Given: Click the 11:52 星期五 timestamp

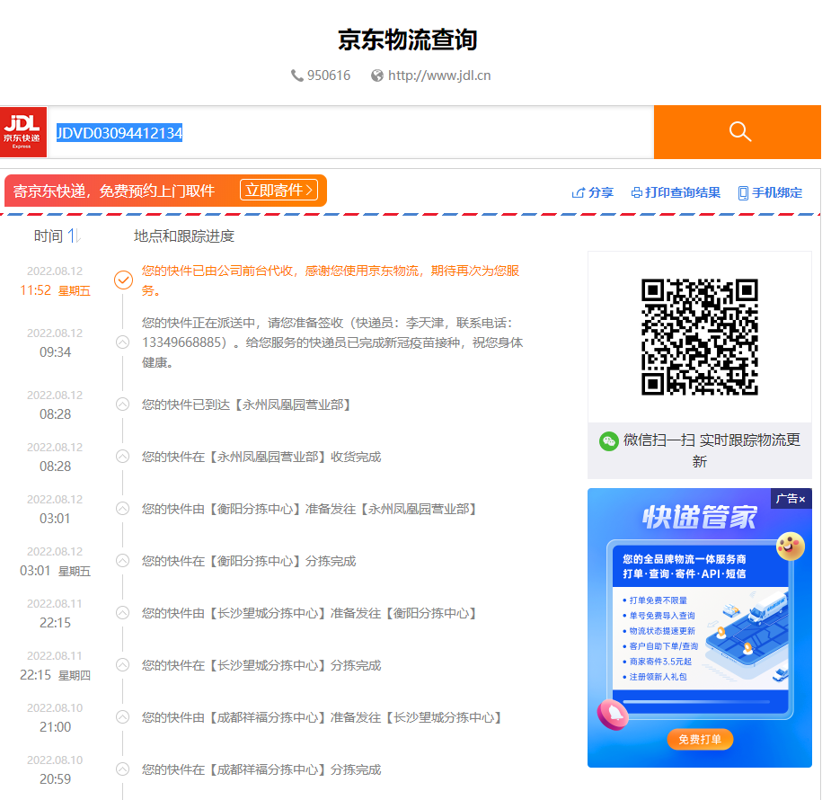Looking at the screenshot, I should click(55, 290).
